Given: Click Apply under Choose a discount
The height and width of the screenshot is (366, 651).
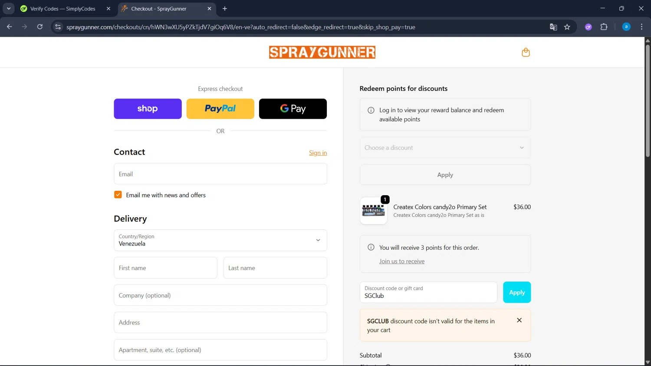Looking at the screenshot, I should click(445, 175).
